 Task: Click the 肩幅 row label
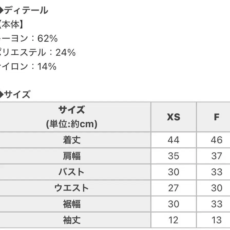point(72,156)
